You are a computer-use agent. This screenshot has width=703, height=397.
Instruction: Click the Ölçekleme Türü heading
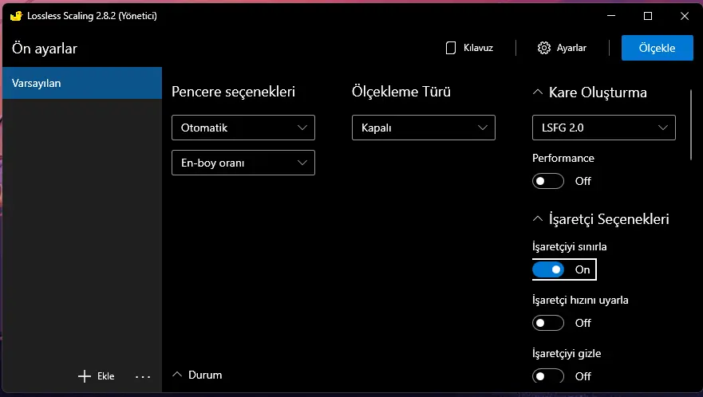(401, 92)
